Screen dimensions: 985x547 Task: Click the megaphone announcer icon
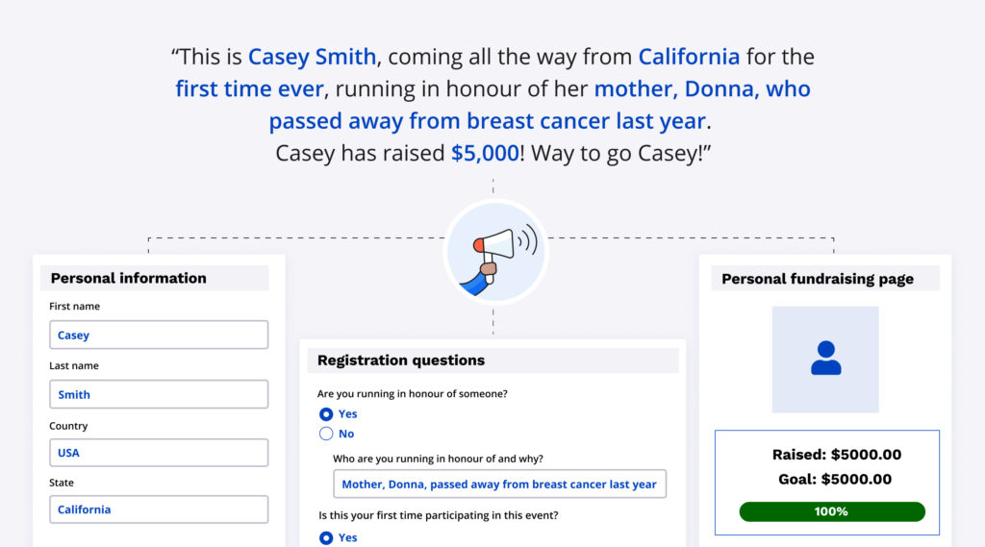point(494,253)
